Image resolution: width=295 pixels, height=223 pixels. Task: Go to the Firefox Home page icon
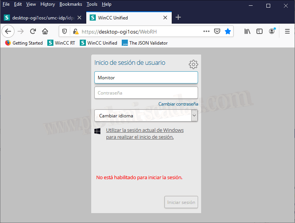(45, 31)
